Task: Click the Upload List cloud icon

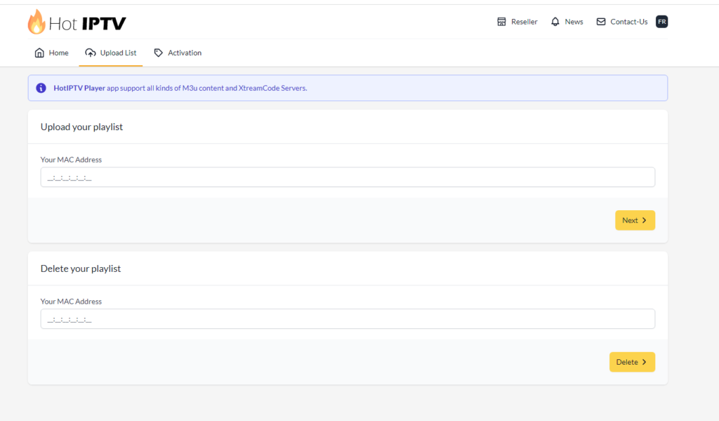Action: tap(91, 53)
